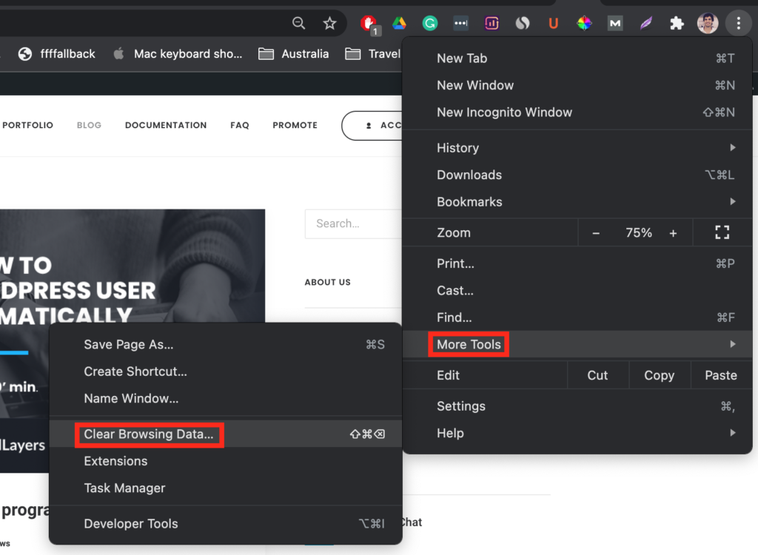This screenshot has height=555, width=758.
Task: Open the purple feather extension icon
Action: click(645, 23)
